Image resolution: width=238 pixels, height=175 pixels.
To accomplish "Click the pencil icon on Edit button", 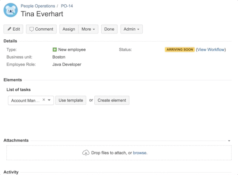I will tap(9, 29).
